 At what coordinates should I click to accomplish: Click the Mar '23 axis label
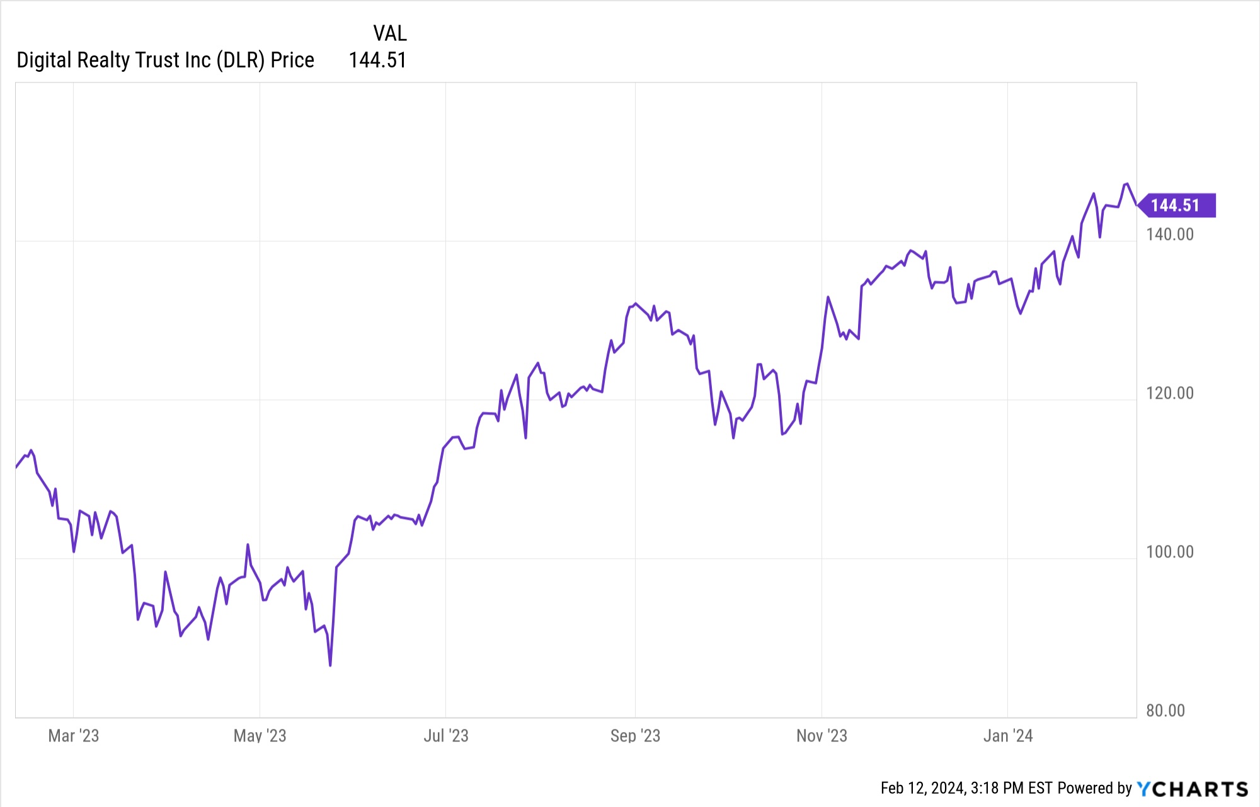click(74, 736)
